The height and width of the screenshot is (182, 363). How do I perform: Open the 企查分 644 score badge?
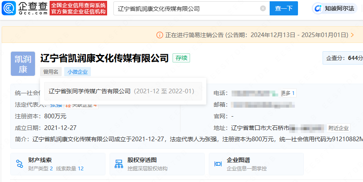click(343, 58)
